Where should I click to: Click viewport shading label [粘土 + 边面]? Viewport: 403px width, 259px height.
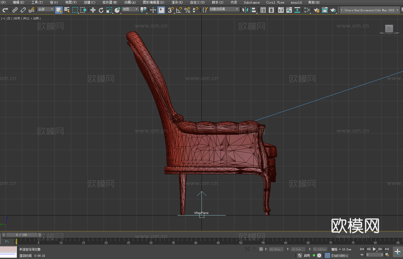(32, 18)
